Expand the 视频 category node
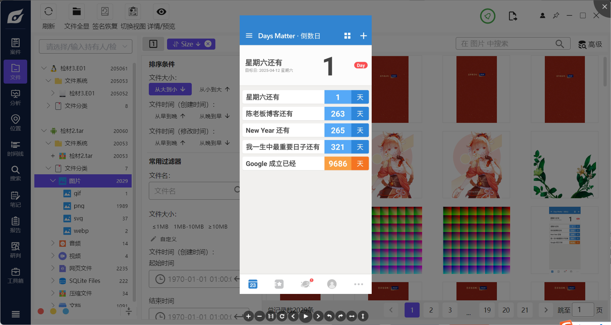 53,256
